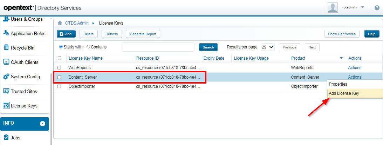
Task: Open System Config gear icon
Action: pyautogui.click(x=6, y=77)
